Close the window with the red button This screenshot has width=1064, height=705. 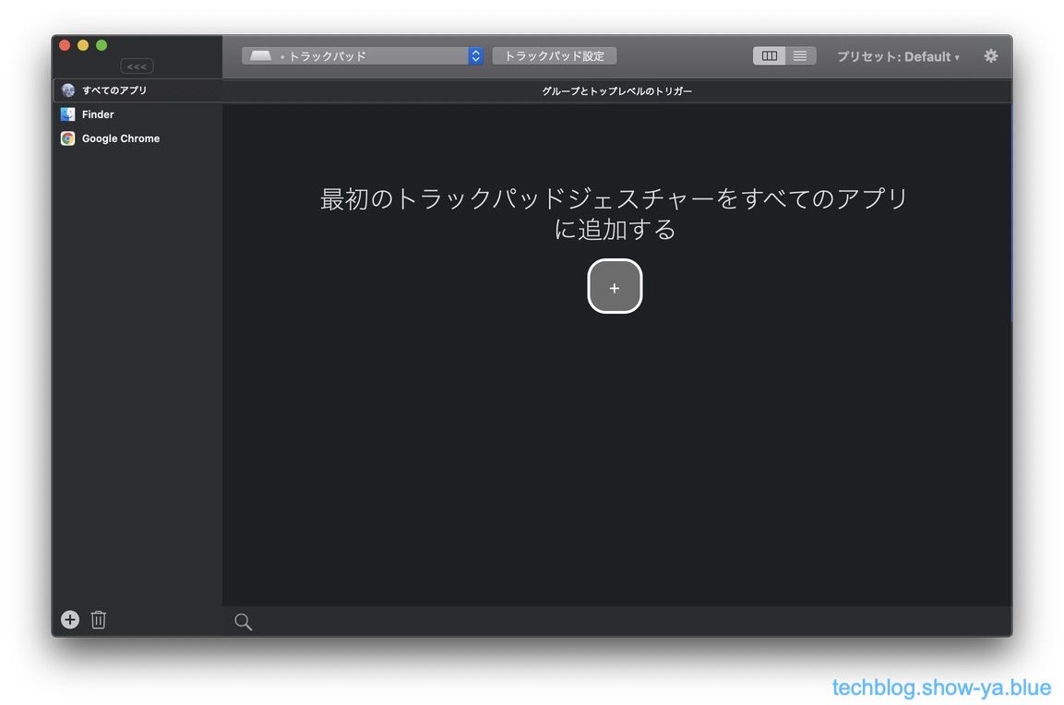(65, 45)
